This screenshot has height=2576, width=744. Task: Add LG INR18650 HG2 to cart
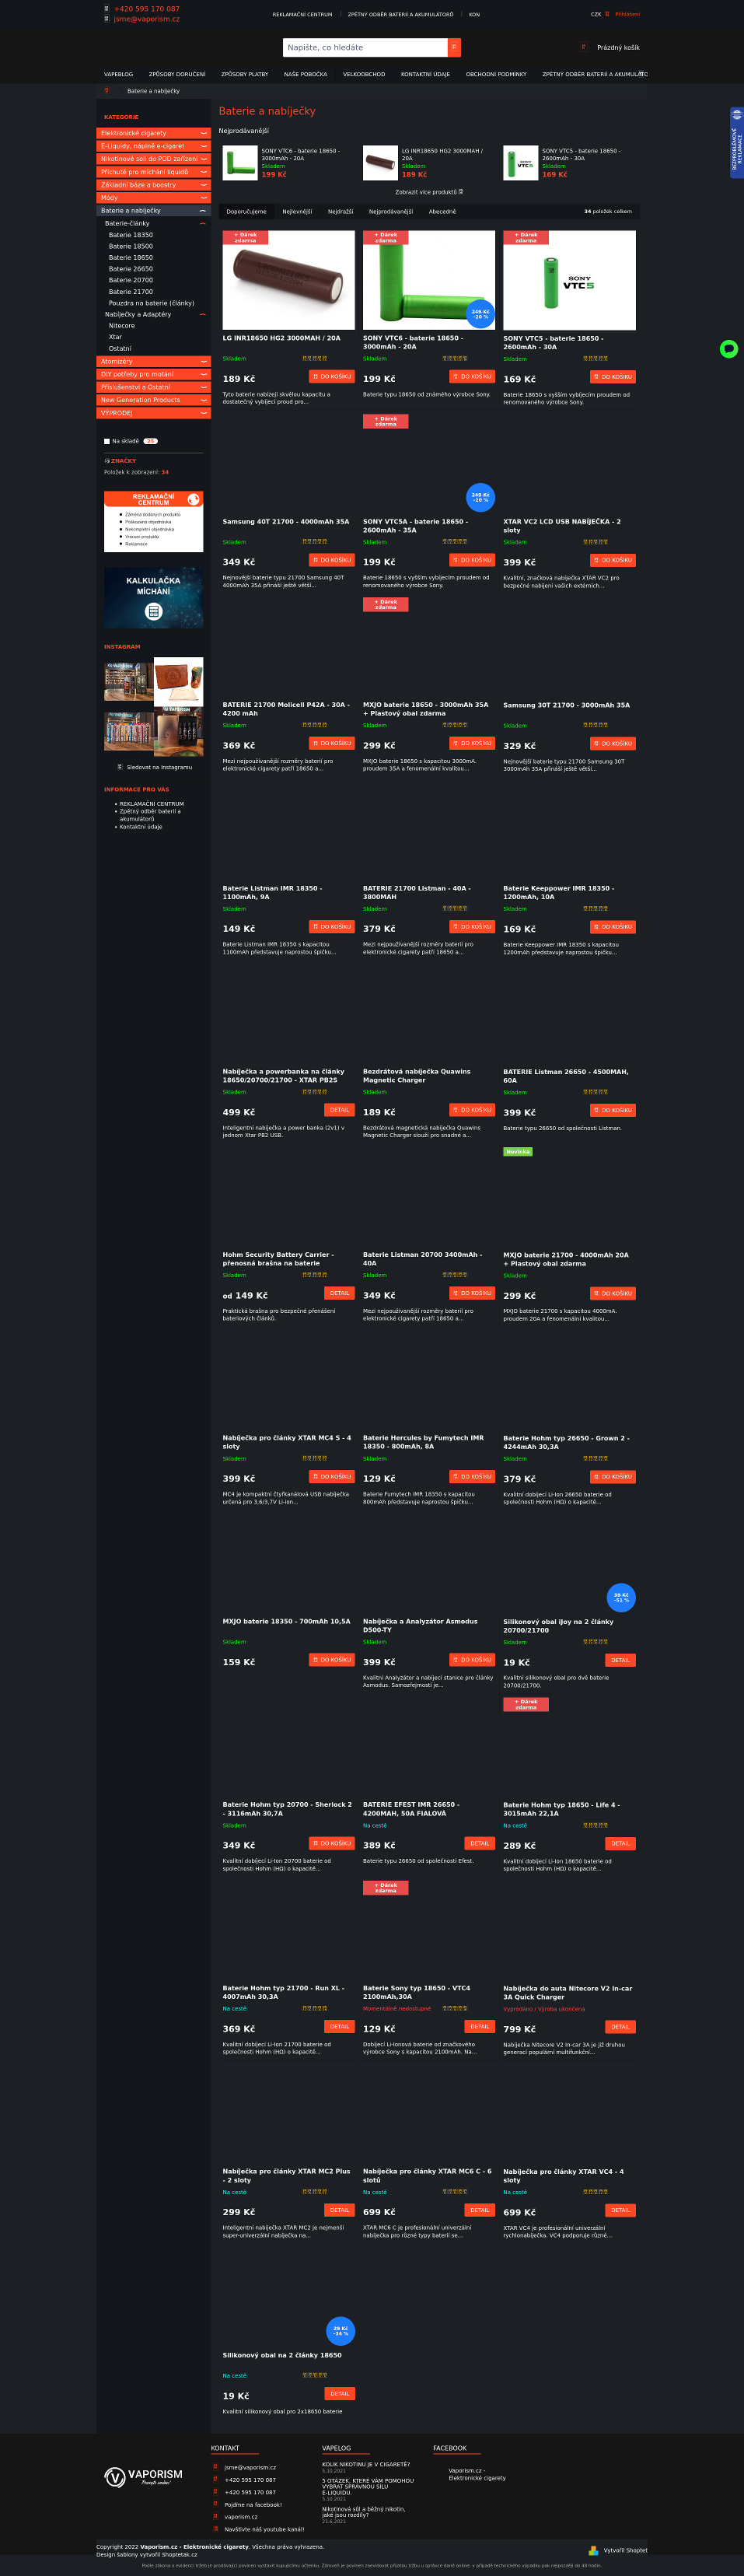(332, 377)
